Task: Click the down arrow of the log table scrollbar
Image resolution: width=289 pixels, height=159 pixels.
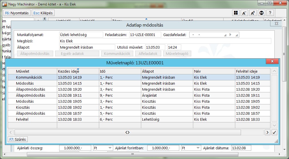Action: point(274,126)
